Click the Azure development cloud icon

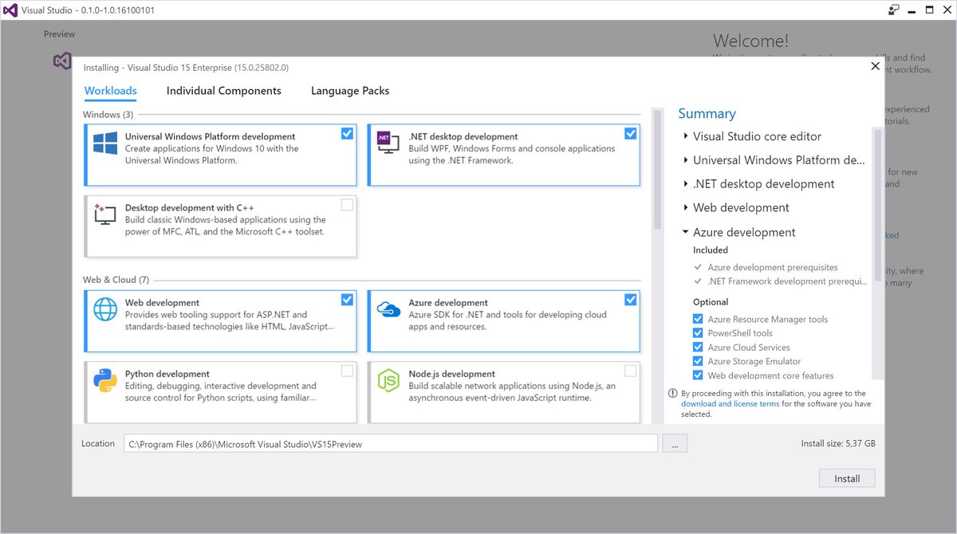point(388,309)
